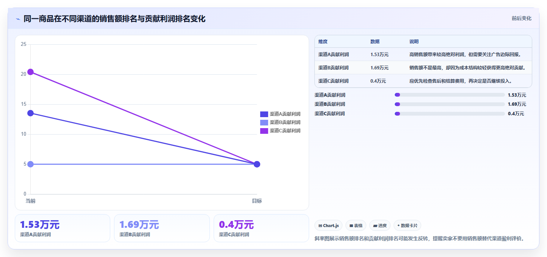Image resolution: width=547 pixels, height=257 pixels.
Task: Open the 1.69万元 渠道B data card
Action: pos(162,228)
